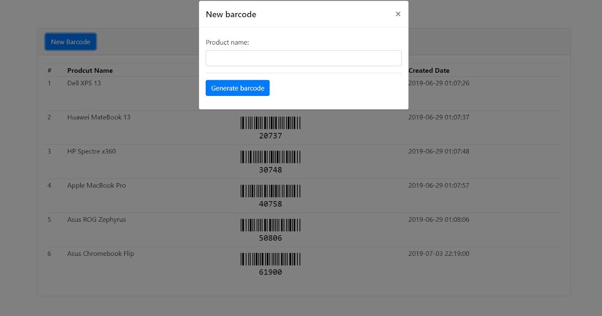Click the barcode value 61900
The width and height of the screenshot is (602, 316).
pyautogui.click(x=270, y=272)
